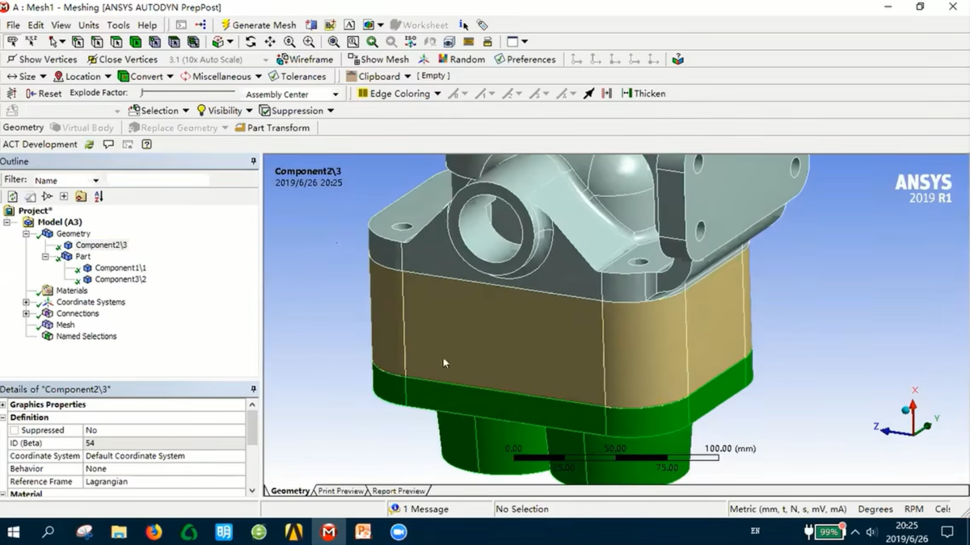970x545 pixels.
Task: Select the Vertex selection filter
Action: click(x=78, y=42)
